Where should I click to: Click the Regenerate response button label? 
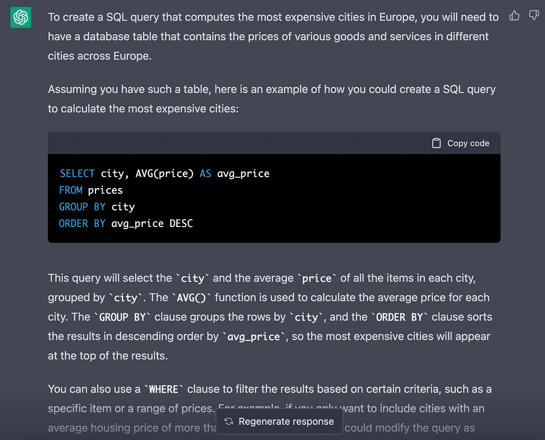pyautogui.click(x=285, y=421)
